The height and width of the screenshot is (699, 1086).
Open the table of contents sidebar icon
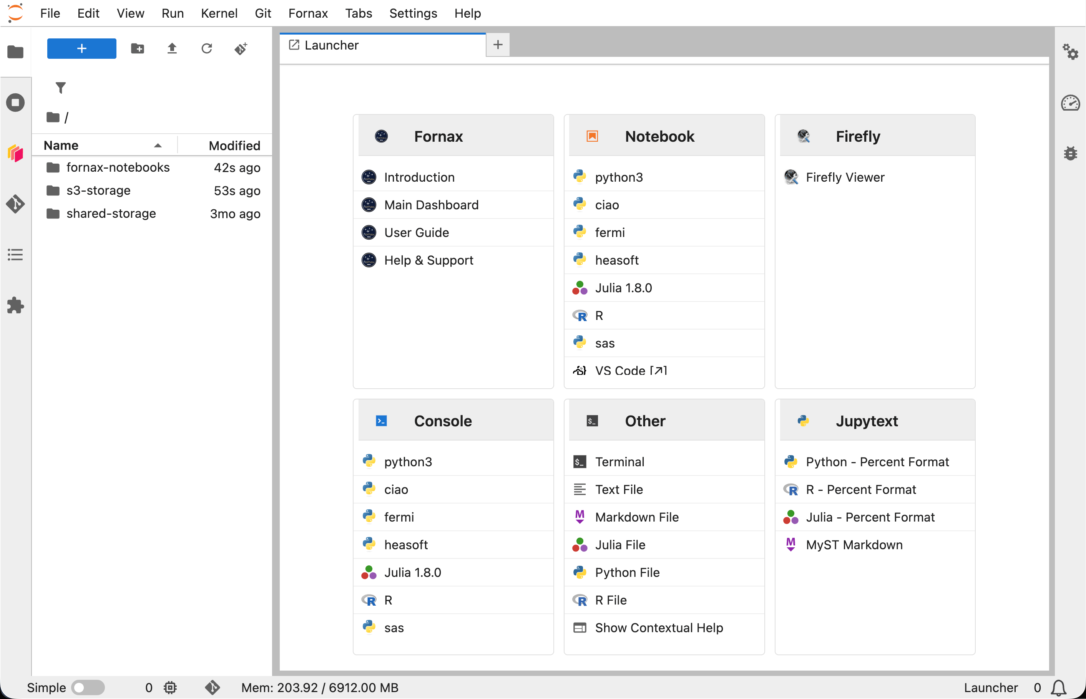click(x=15, y=254)
